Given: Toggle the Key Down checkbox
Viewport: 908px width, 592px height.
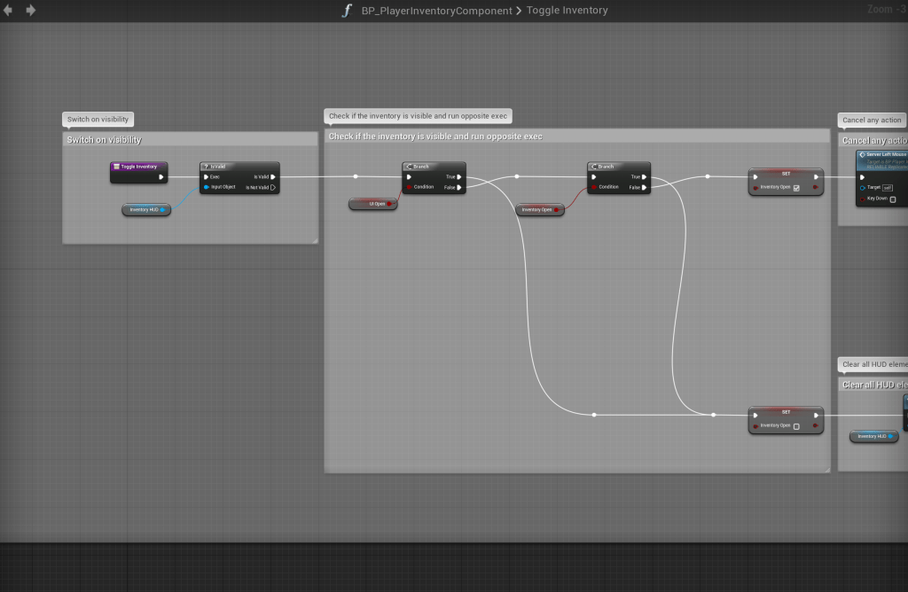Looking at the screenshot, I should tap(893, 199).
